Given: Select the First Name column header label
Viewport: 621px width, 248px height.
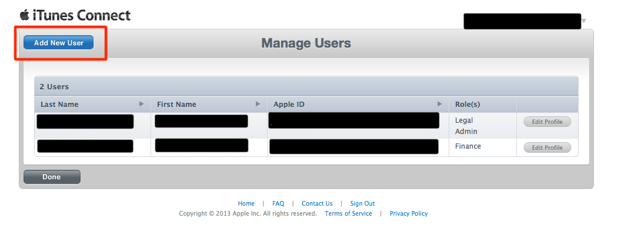Looking at the screenshot, I should click(176, 105).
